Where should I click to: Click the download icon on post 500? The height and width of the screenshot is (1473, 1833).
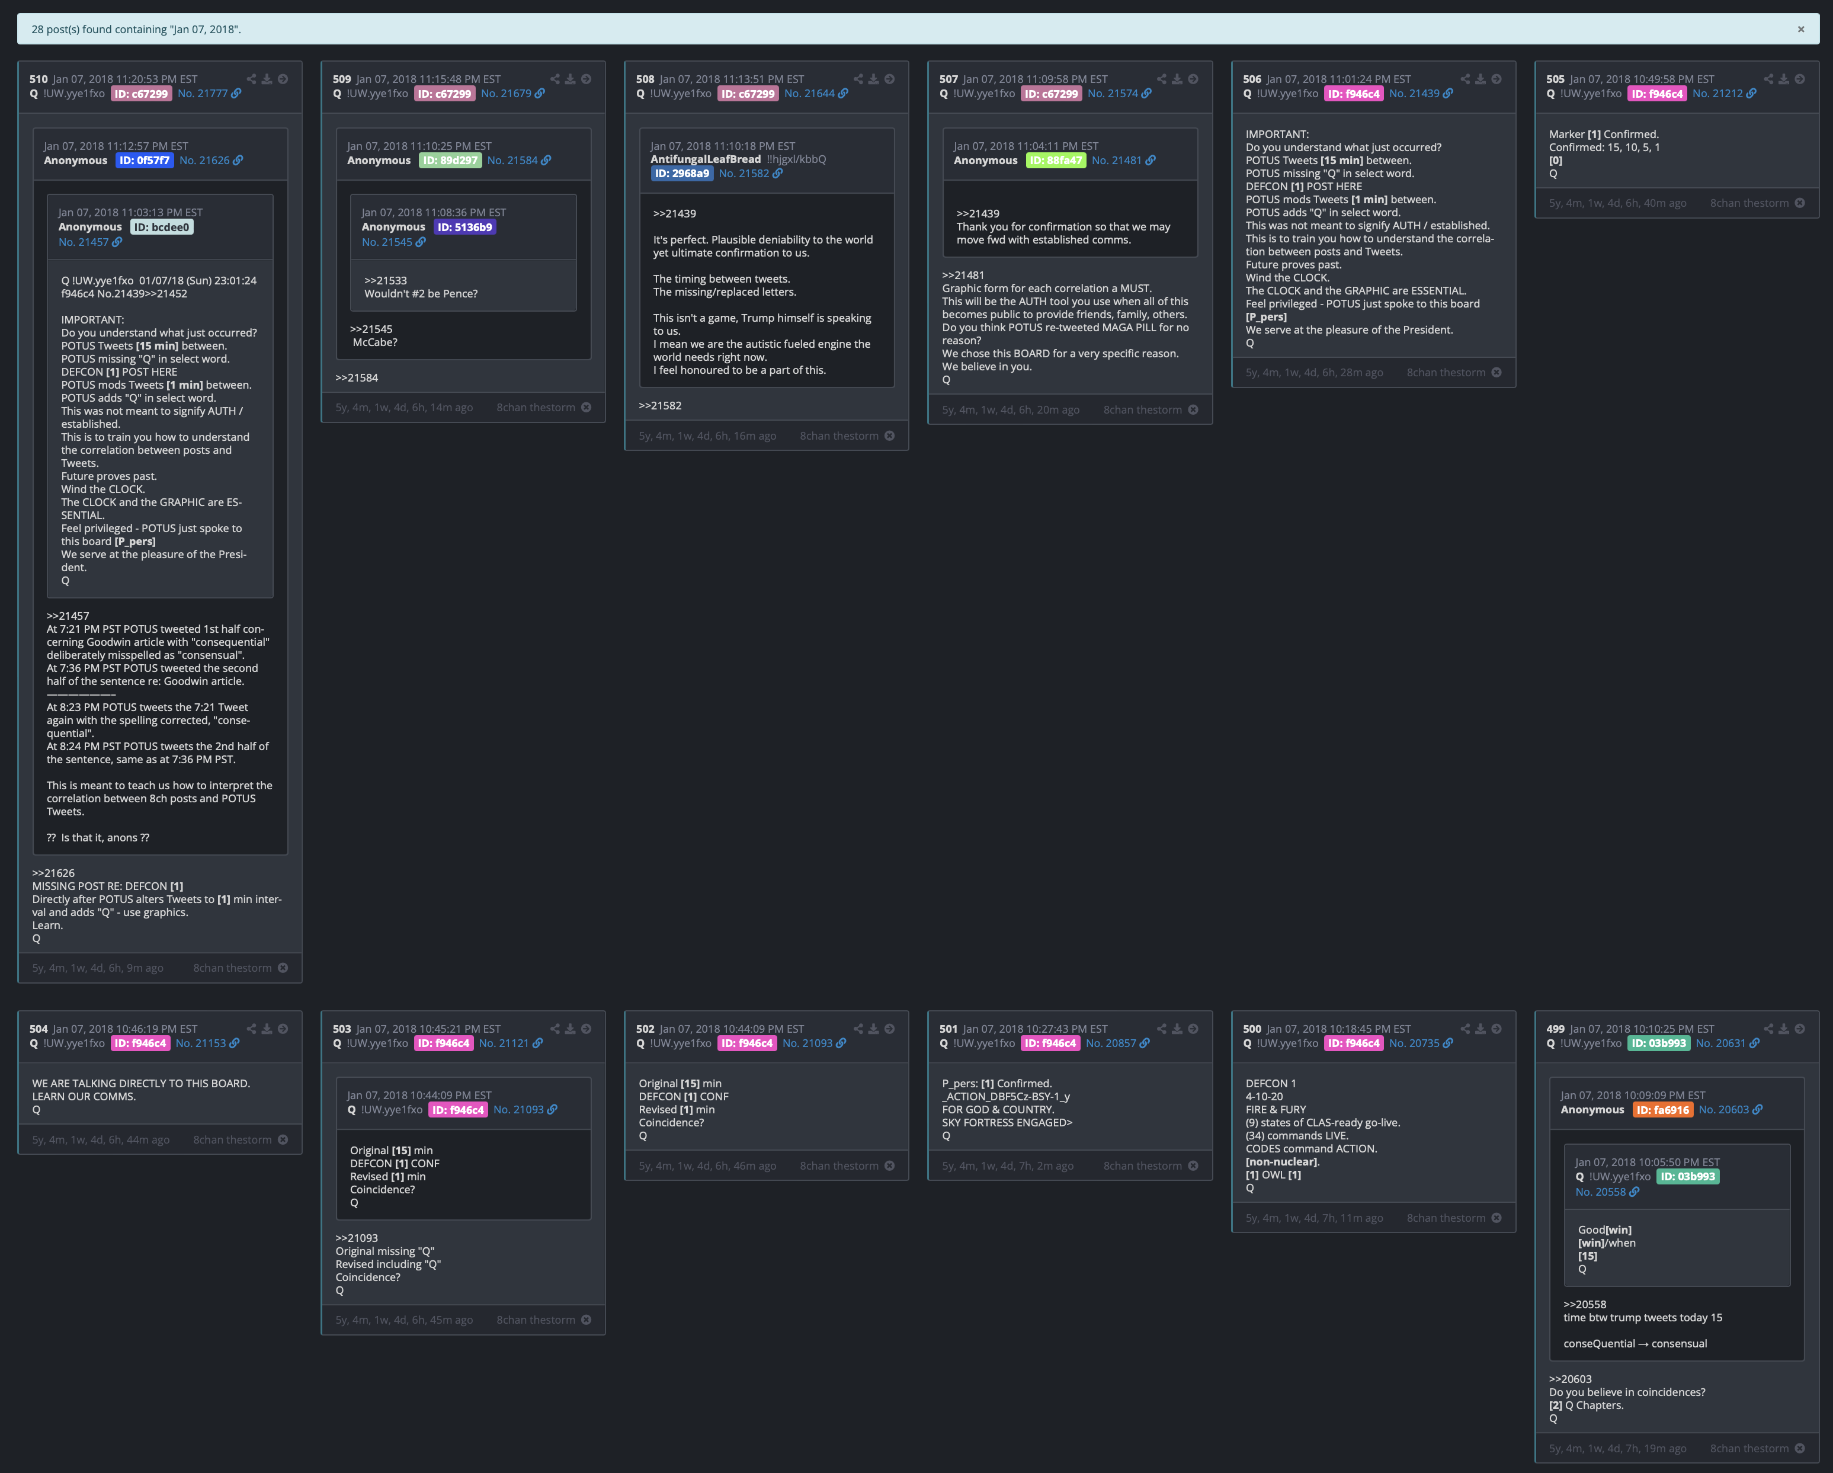(x=1480, y=1029)
